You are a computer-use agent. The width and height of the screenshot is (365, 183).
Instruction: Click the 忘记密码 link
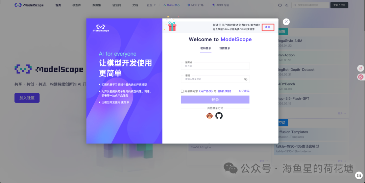point(244,91)
